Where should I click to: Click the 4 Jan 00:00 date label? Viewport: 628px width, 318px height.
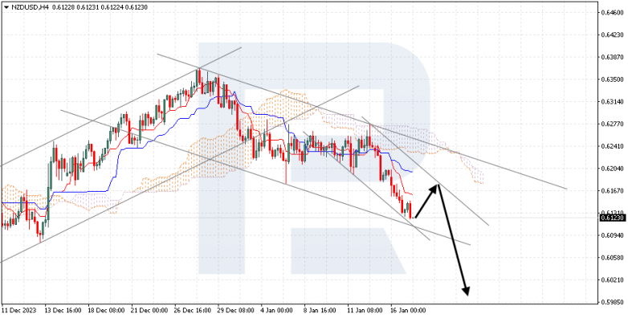(277, 311)
